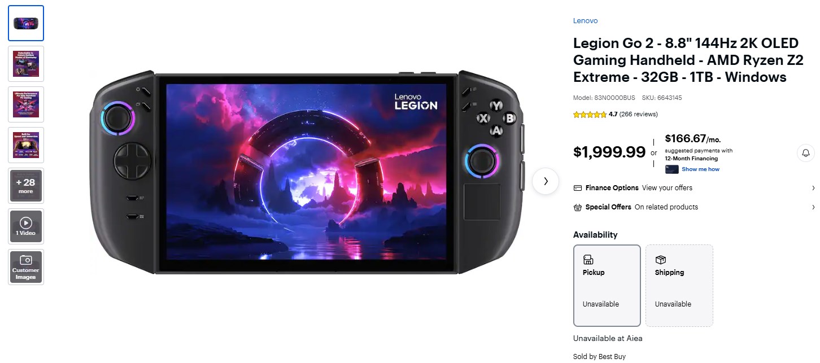The height and width of the screenshot is (363, 820).
Task: Select the first product thumbnail
Action: 26,23
